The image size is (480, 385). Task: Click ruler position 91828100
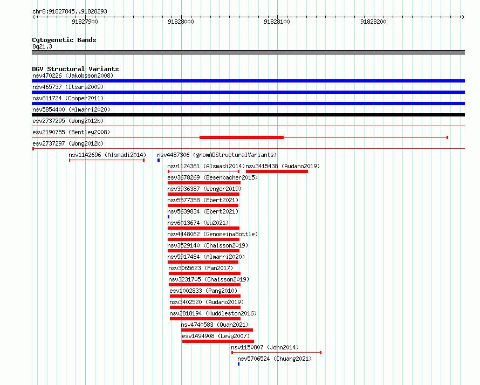pos(277,22)
